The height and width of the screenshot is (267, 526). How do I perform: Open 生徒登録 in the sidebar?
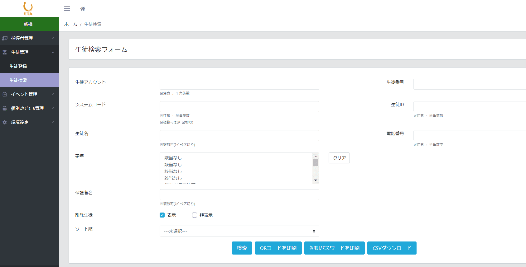click(x=18, y=66)
